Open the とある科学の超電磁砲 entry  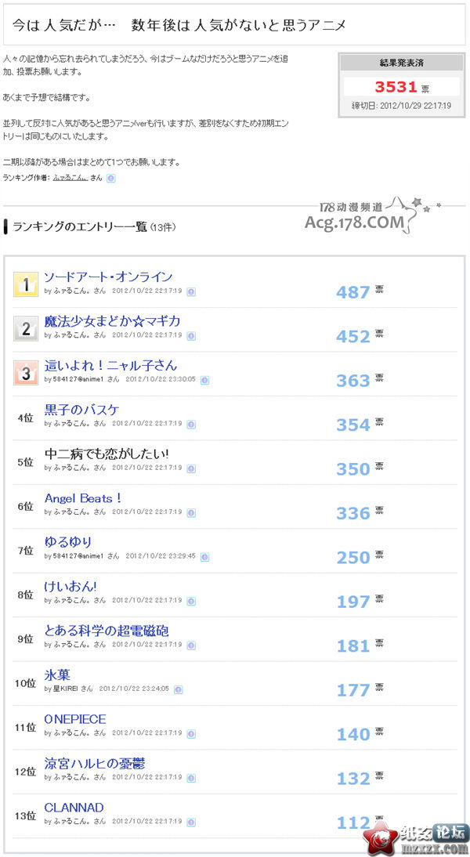tap(106, 631)
